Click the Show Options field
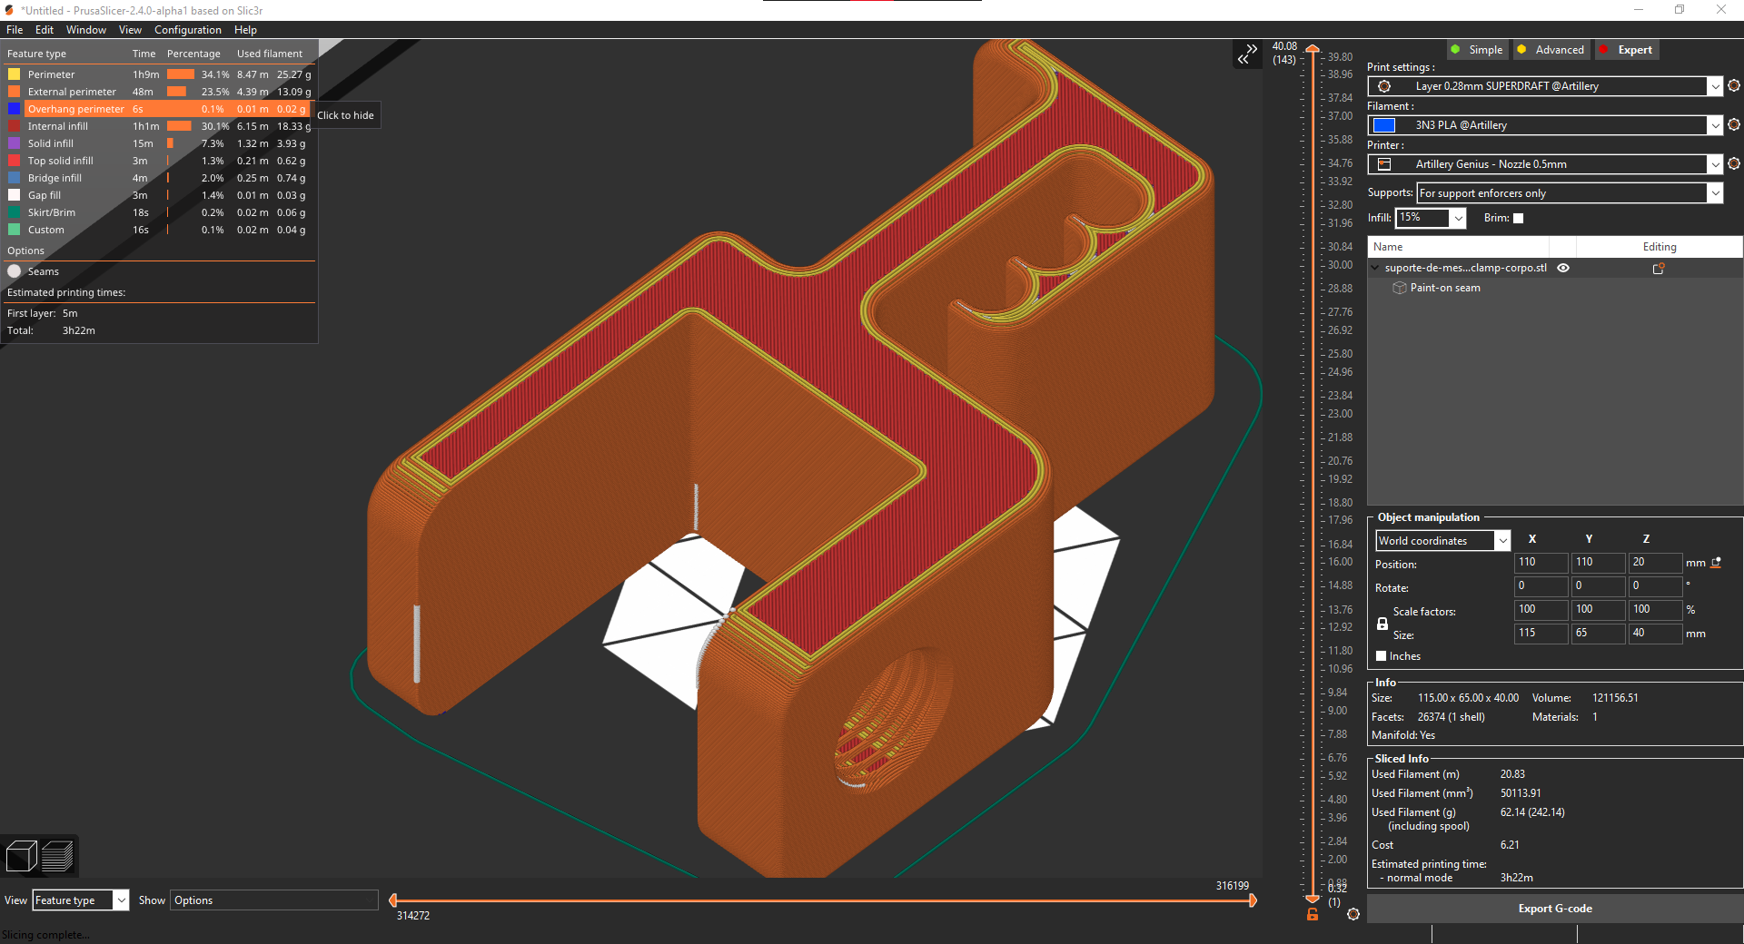This screenshot has width=1744, height=944. pos(274,900)
